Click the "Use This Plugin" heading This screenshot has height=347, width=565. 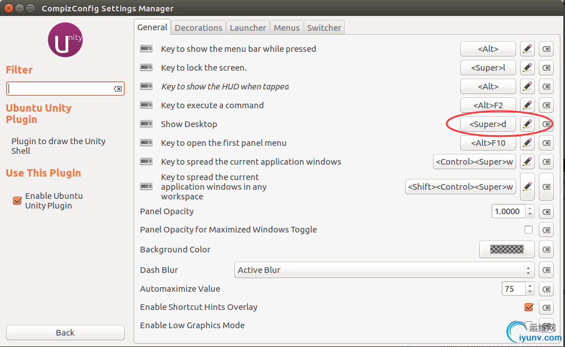43,173
